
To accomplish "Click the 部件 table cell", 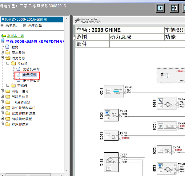I will click(92, 44).
